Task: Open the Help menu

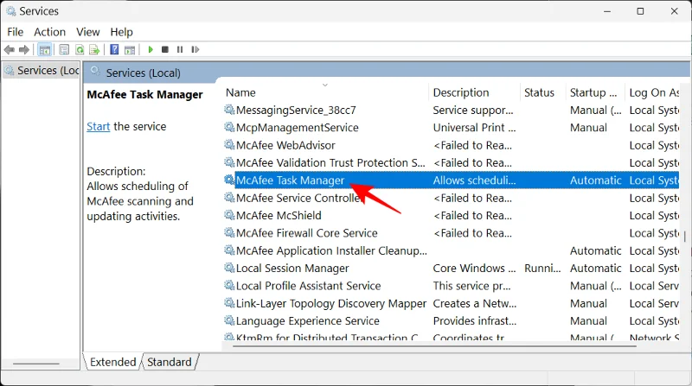Action: click(x=121, y=32)
